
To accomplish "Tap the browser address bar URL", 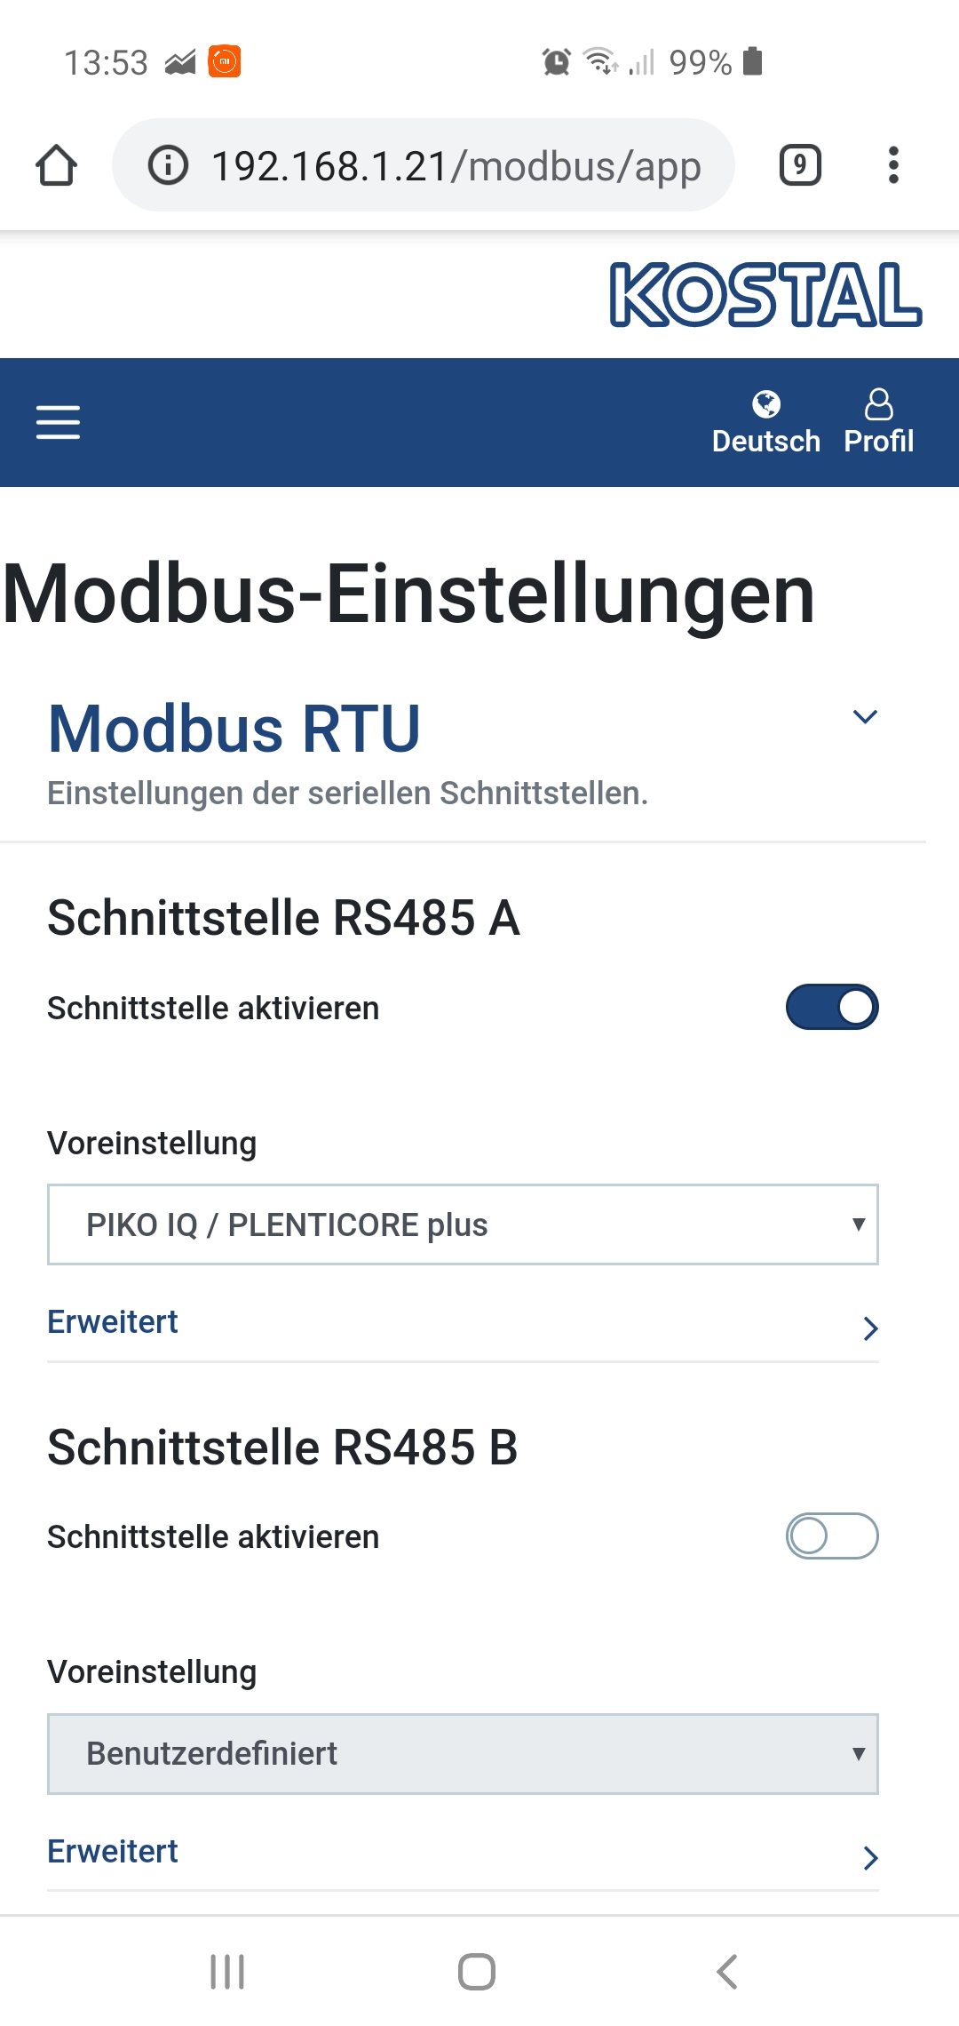I will coord(456,166).
